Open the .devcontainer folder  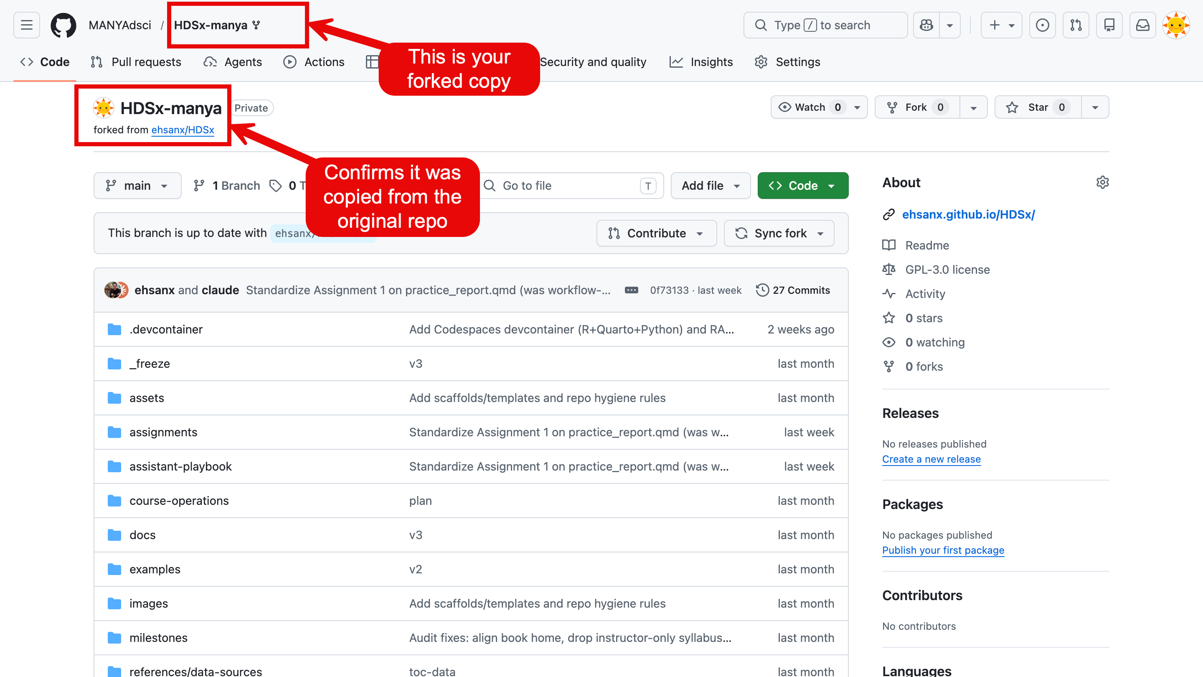pos(166,329)
